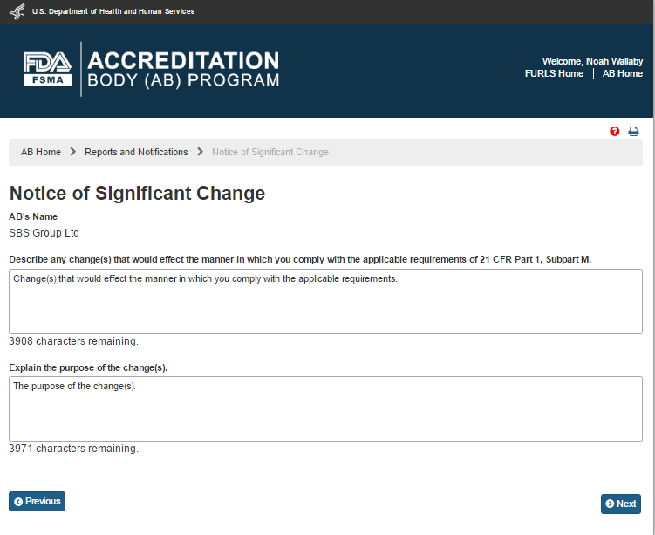Screen dimensions: 655x535
Task: Click the FDA FSMA logo
Action: click(48, 69)
